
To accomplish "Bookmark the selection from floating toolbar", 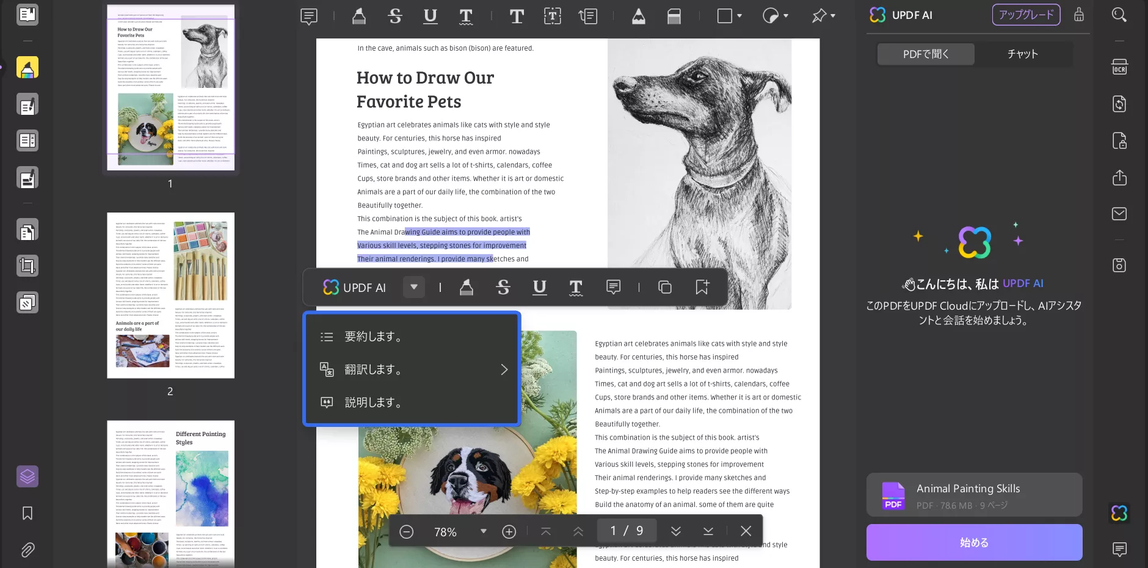I will [x=702, y=287].
